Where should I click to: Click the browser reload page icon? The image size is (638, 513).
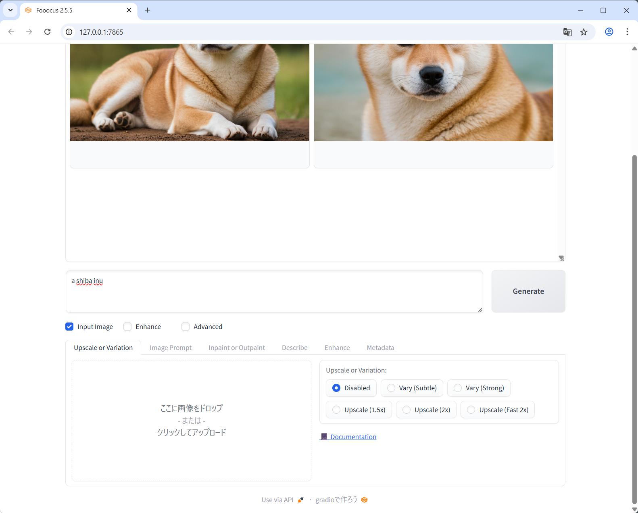click(48, 32)
